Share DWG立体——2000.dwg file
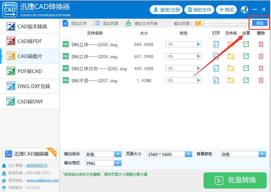The width and height of the screenshot is (271, 192). tap(246, 44)
